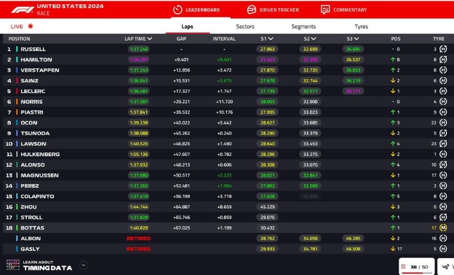Viewport: 454px width, 275px height.
Task: Click Hamilton's green position-gain arrow
Action: [x=392, y=60]
